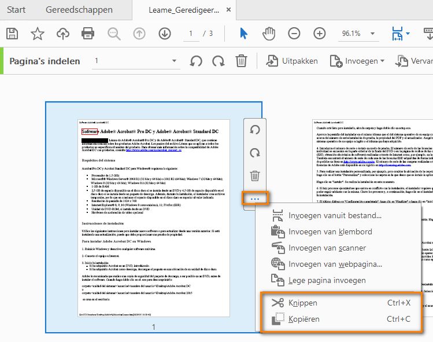The width and height of the screenshot is (433, 342).
Task: Rotate clockwise in Pagina's indelen toolbar
Action: tap(218, 61)
